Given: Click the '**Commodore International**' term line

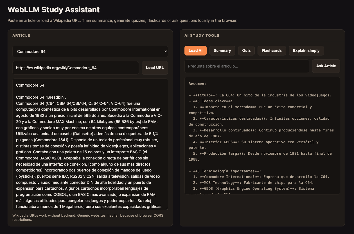Looking at the screenshot, I should [x=261, y=177].
